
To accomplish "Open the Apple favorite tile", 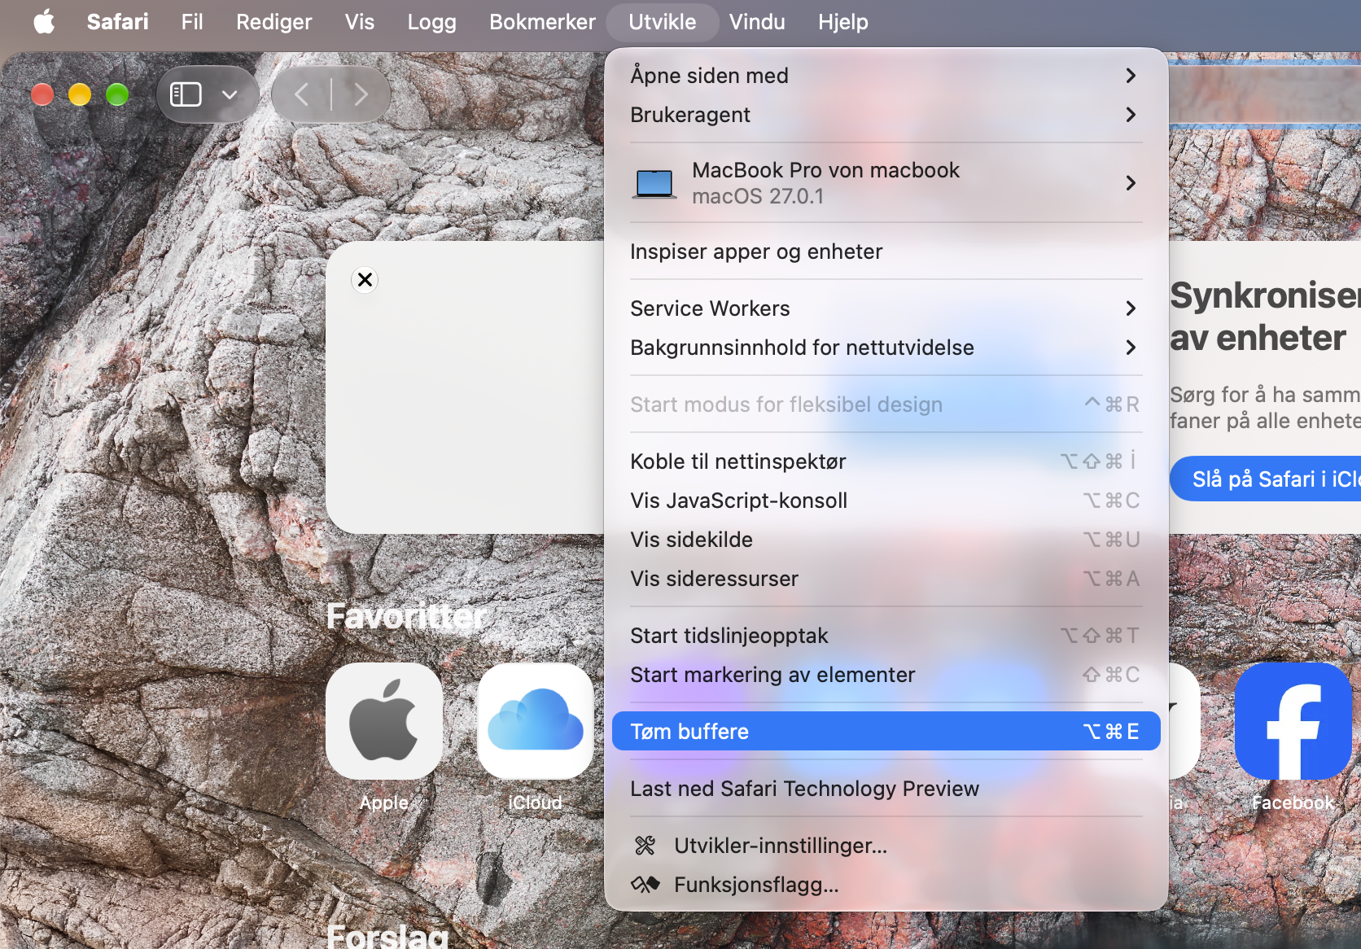I will pos(384,721).
